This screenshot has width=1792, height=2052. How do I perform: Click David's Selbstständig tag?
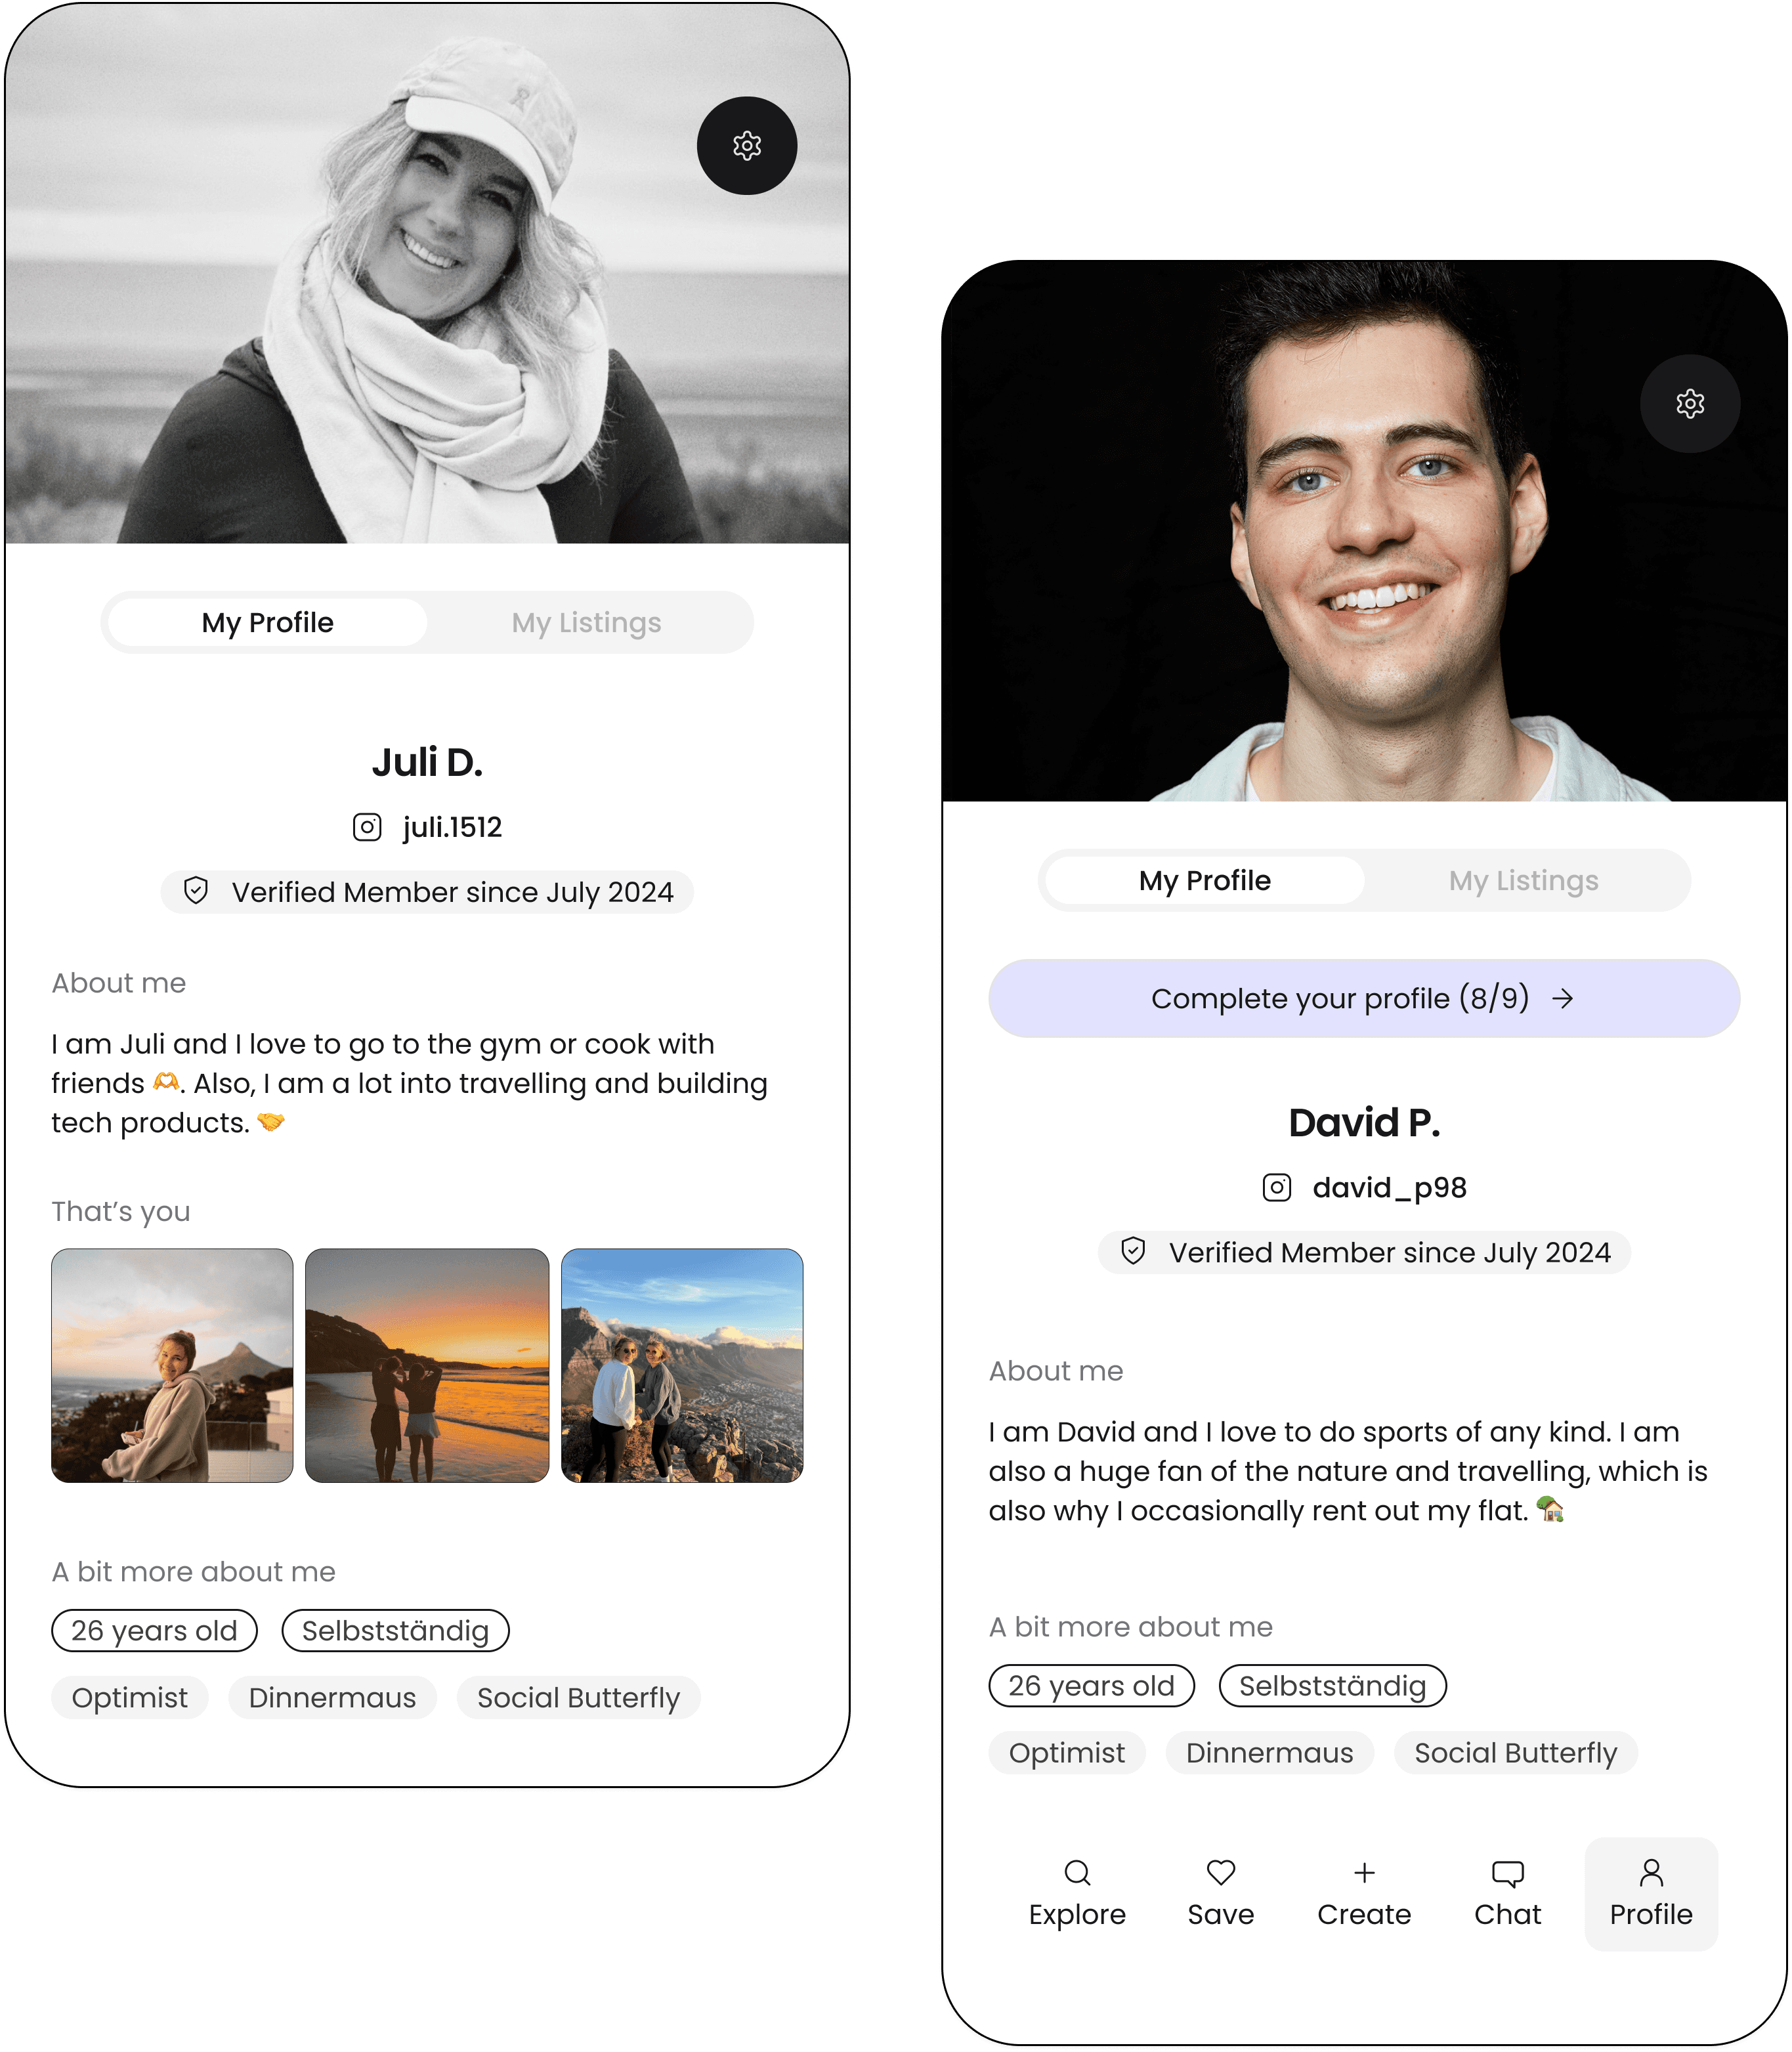tap(1332, 1686)
